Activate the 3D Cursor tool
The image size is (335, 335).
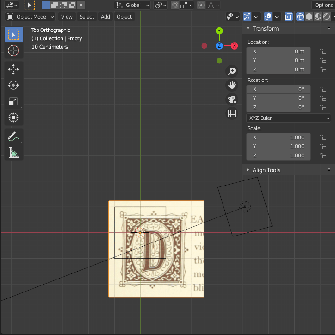pyautogui.click(x=14, y=50)
